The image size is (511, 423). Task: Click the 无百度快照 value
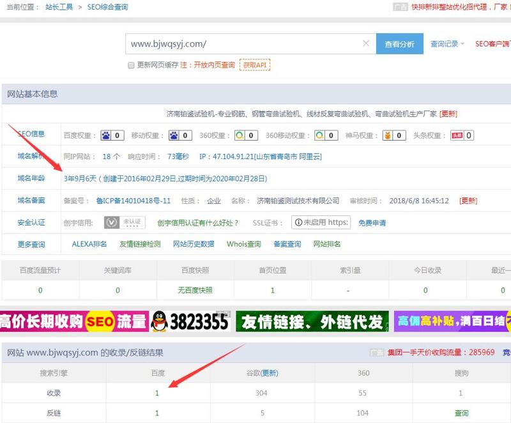[195, 290]
